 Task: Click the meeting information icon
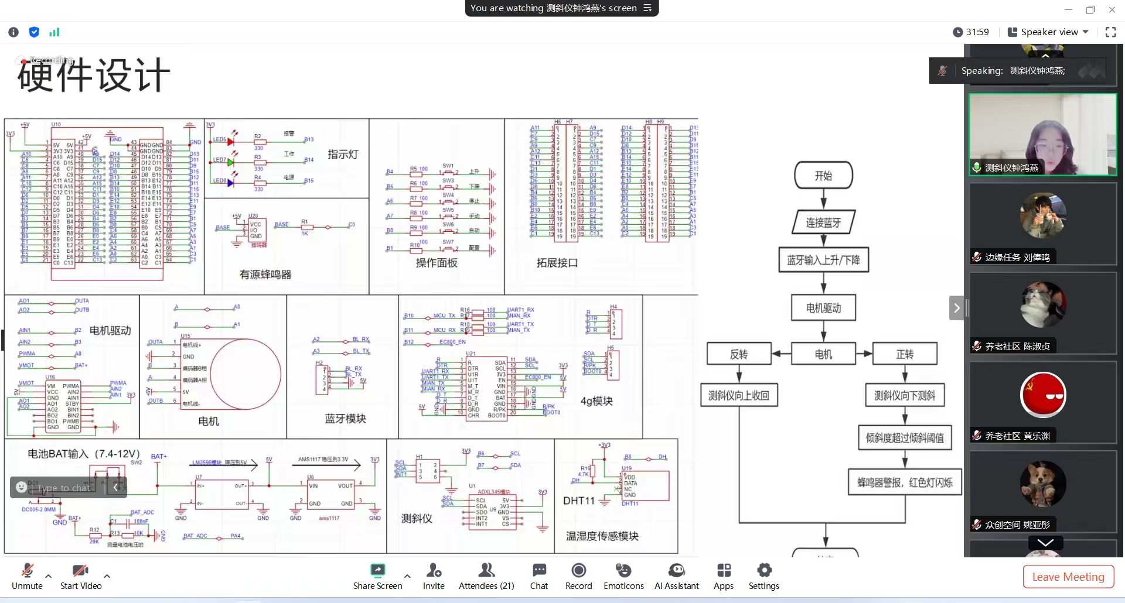point(13,32)
